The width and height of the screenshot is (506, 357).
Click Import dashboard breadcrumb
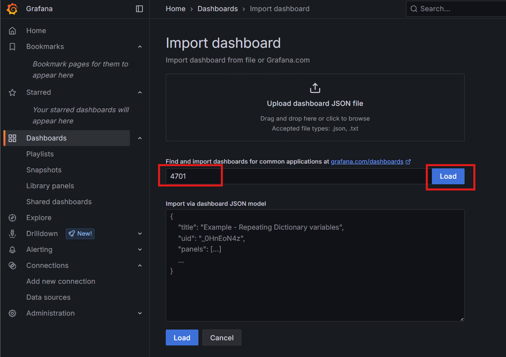(280, 9)
